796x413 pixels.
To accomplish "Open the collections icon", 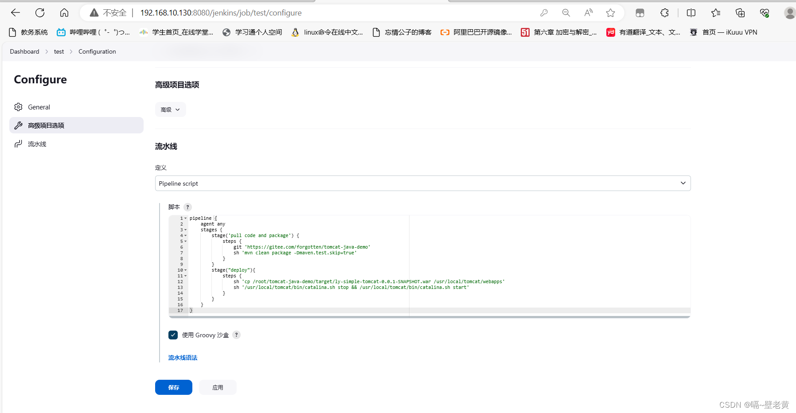I will pyautogui.click(x=740, y=13).
